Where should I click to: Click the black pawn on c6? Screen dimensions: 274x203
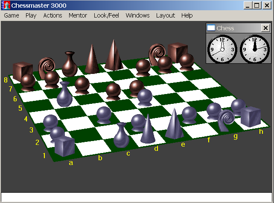82,86
